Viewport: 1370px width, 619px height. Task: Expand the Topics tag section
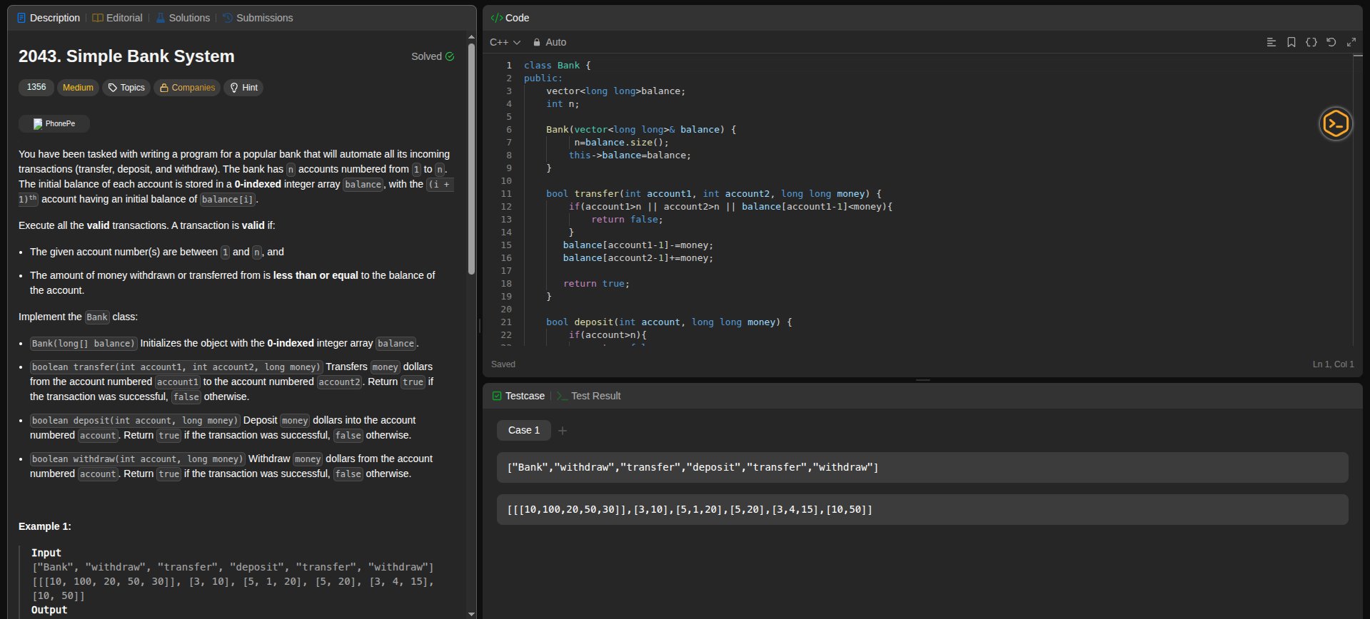(126, 88)
